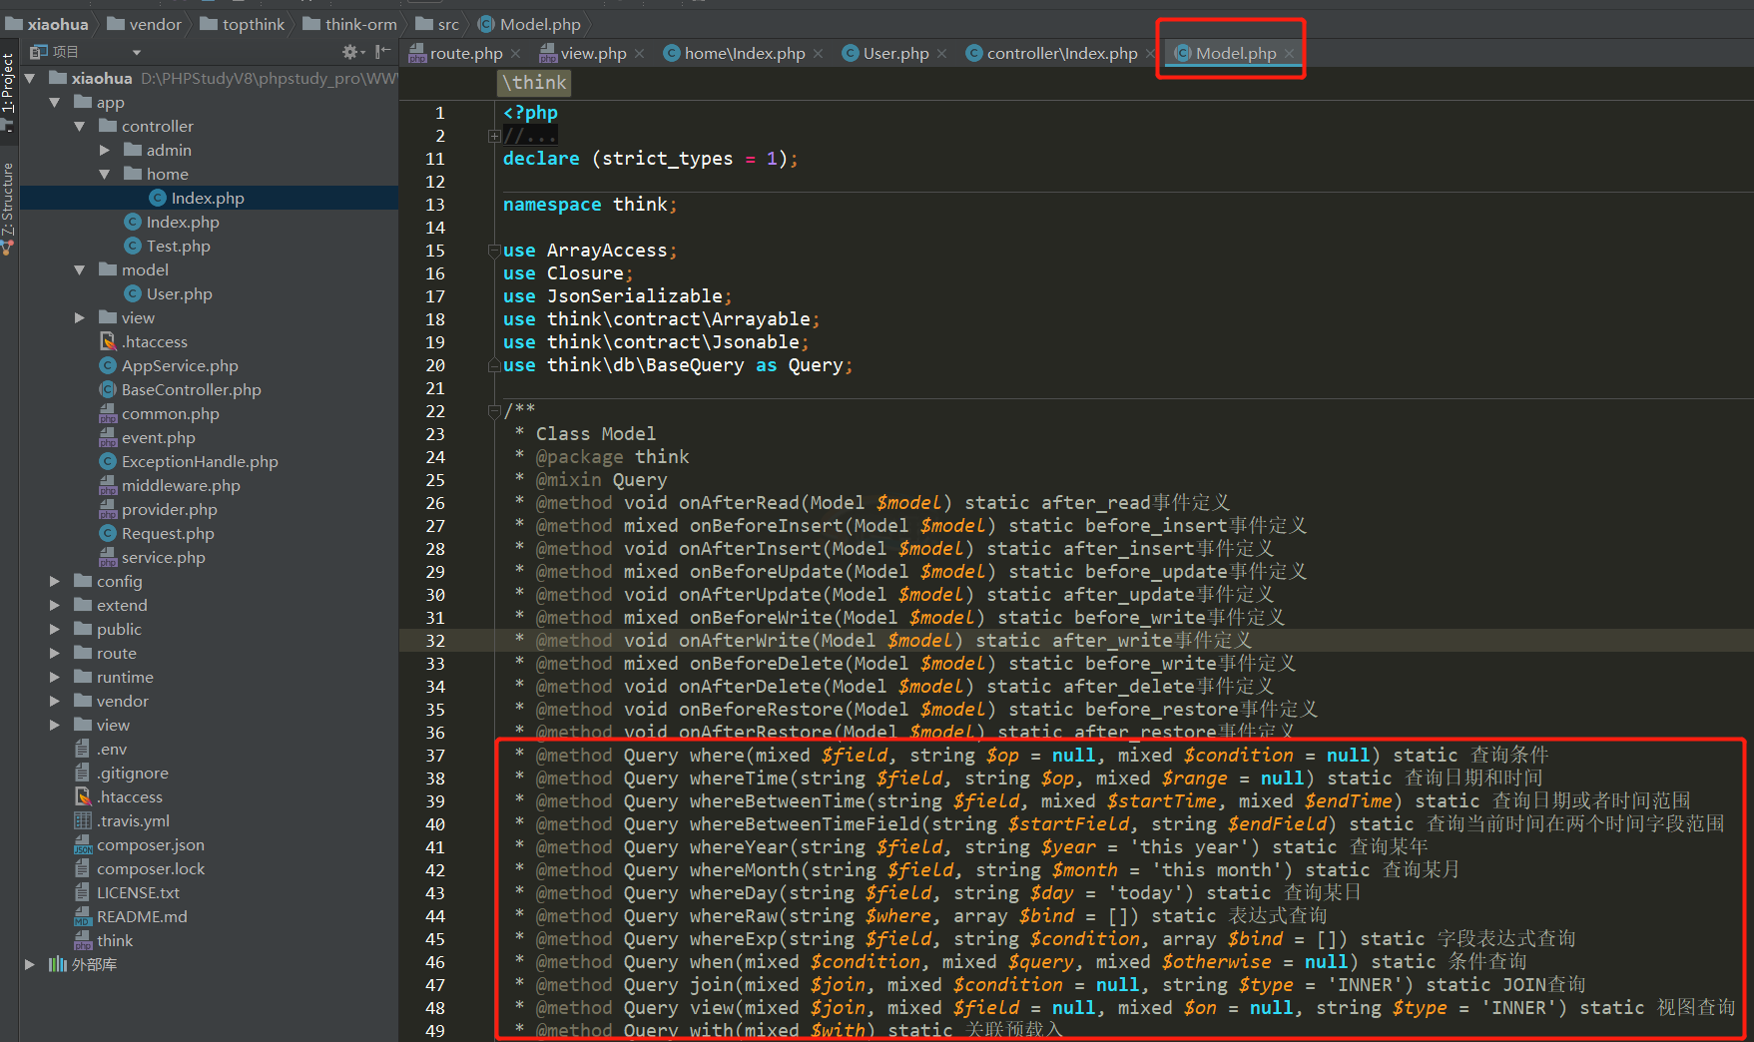The image size is (1754, 1042).
Task: Collapse the xiaohua project root
Action: pos(30,78)
